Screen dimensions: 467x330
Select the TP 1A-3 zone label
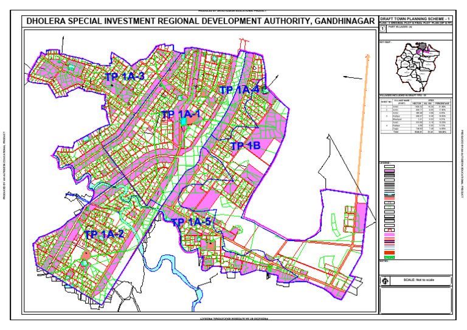pyautogui.click(x=125, y=77)
